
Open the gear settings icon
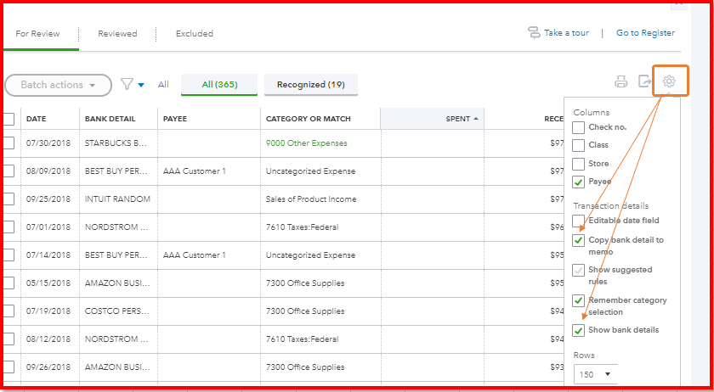point(669,81)
